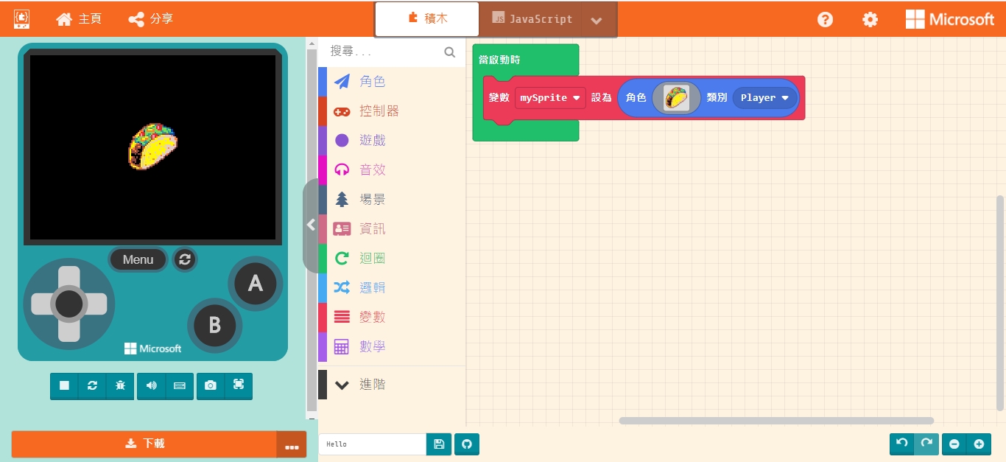Open the mySprite variable dropdown
Image resolution: width=1006 pixels, height=462 pixels.
[x=550, y=98]
